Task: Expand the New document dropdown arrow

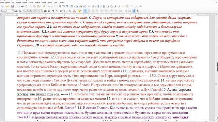Action: [5, 6]
